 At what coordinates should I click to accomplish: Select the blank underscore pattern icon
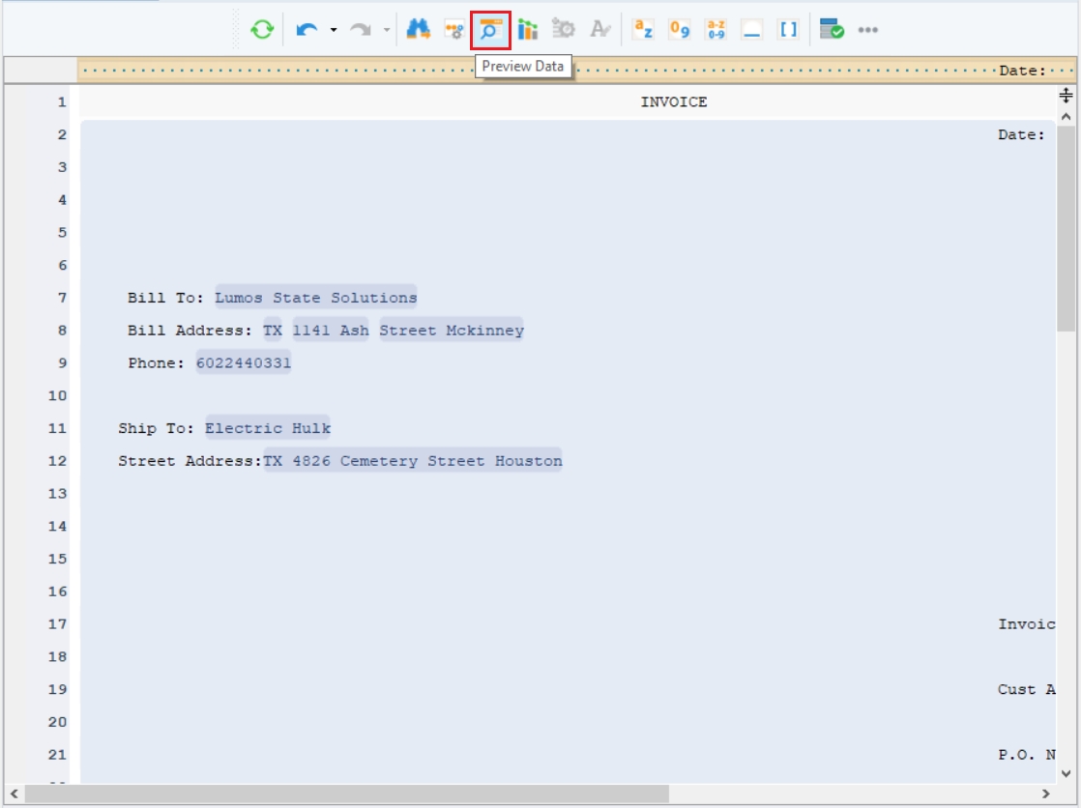coord(751,29)
